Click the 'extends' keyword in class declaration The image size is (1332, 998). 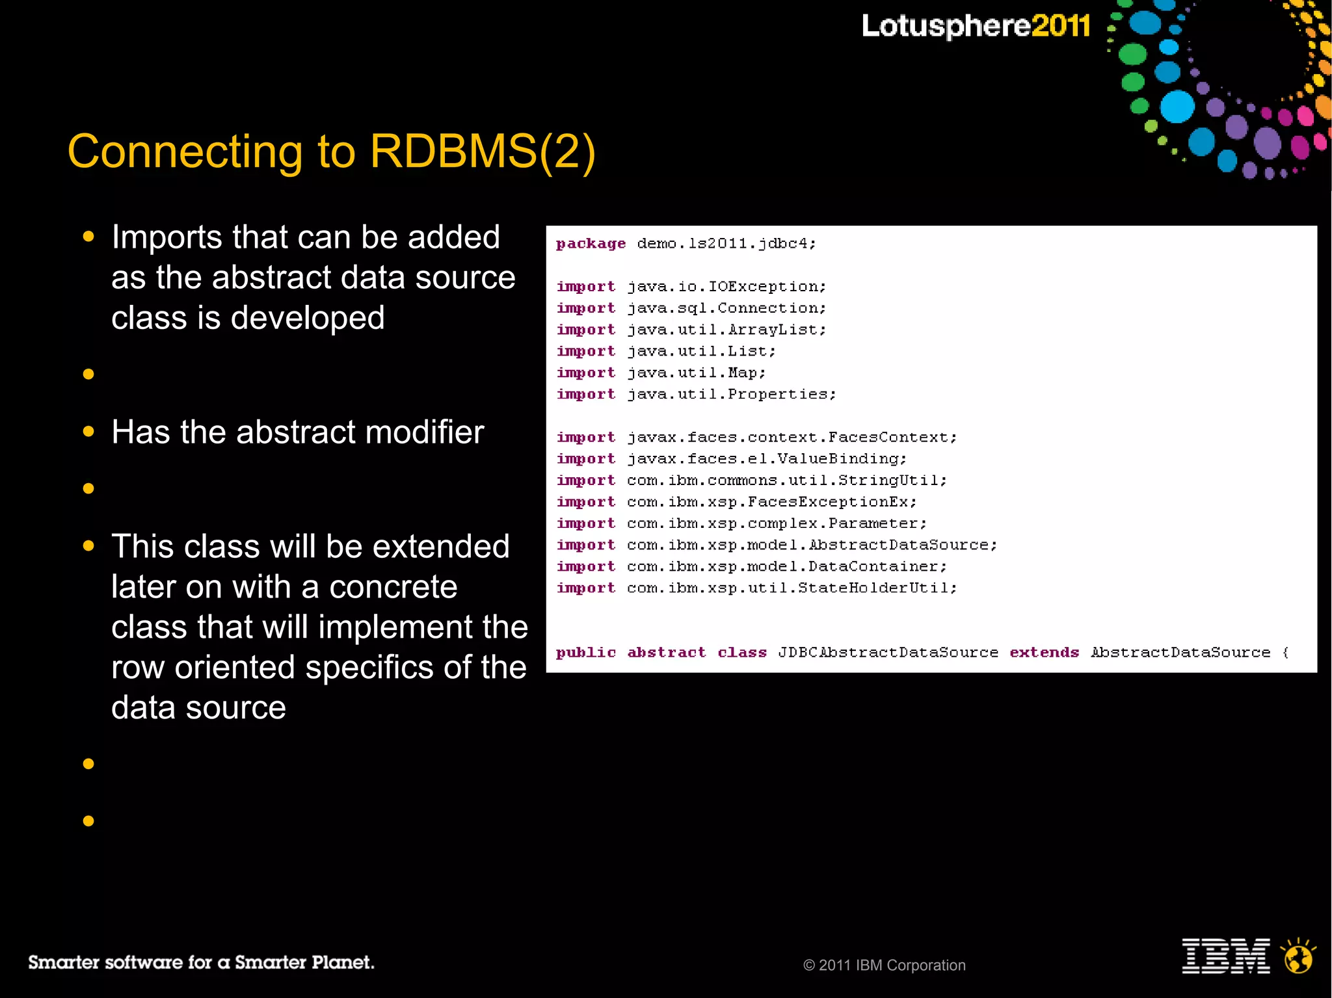click(1044, 652)
